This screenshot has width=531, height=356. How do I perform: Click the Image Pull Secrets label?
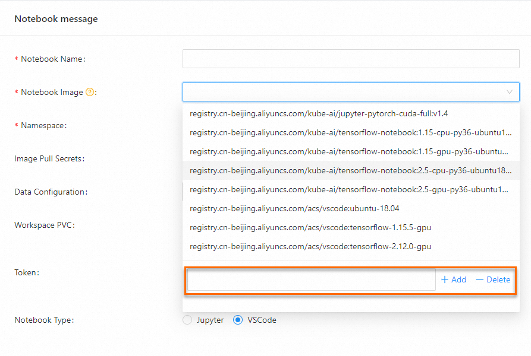[x=49, y=158]
